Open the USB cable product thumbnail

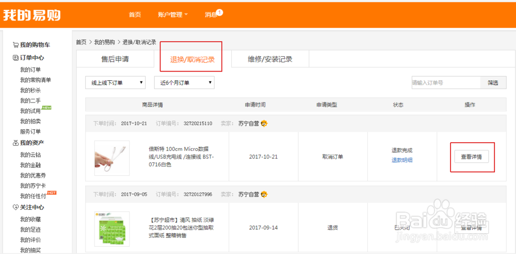tap(112, 158)
